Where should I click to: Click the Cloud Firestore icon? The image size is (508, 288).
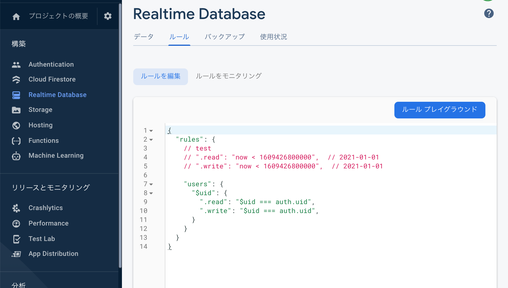click(x=16, y=79)
